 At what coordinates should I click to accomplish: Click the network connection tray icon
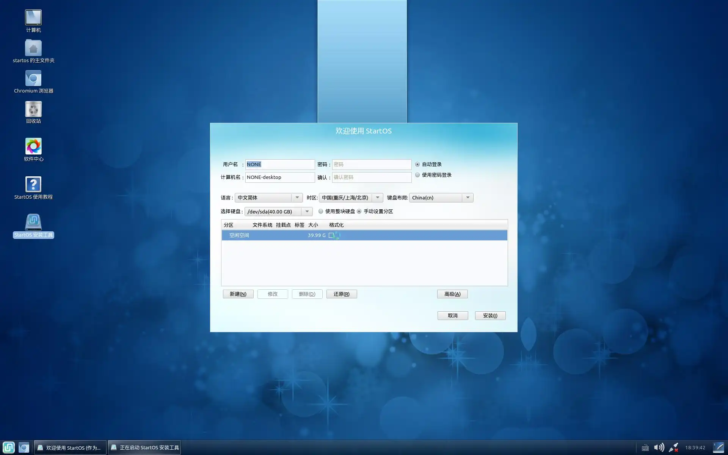point(673,447)
